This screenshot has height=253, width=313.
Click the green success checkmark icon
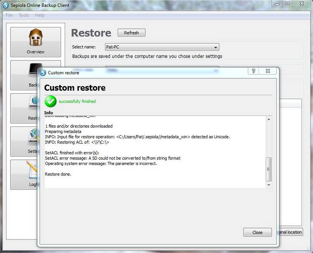point(51,101)
